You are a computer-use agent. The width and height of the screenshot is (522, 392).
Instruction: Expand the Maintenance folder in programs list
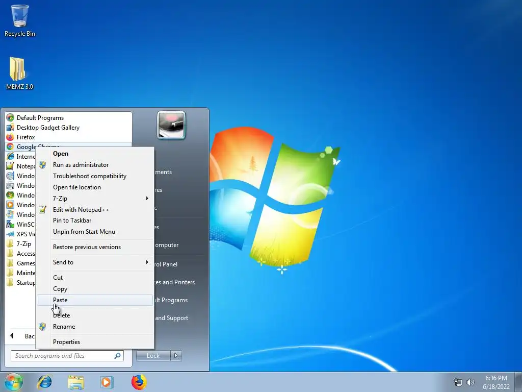click(20, 273)
